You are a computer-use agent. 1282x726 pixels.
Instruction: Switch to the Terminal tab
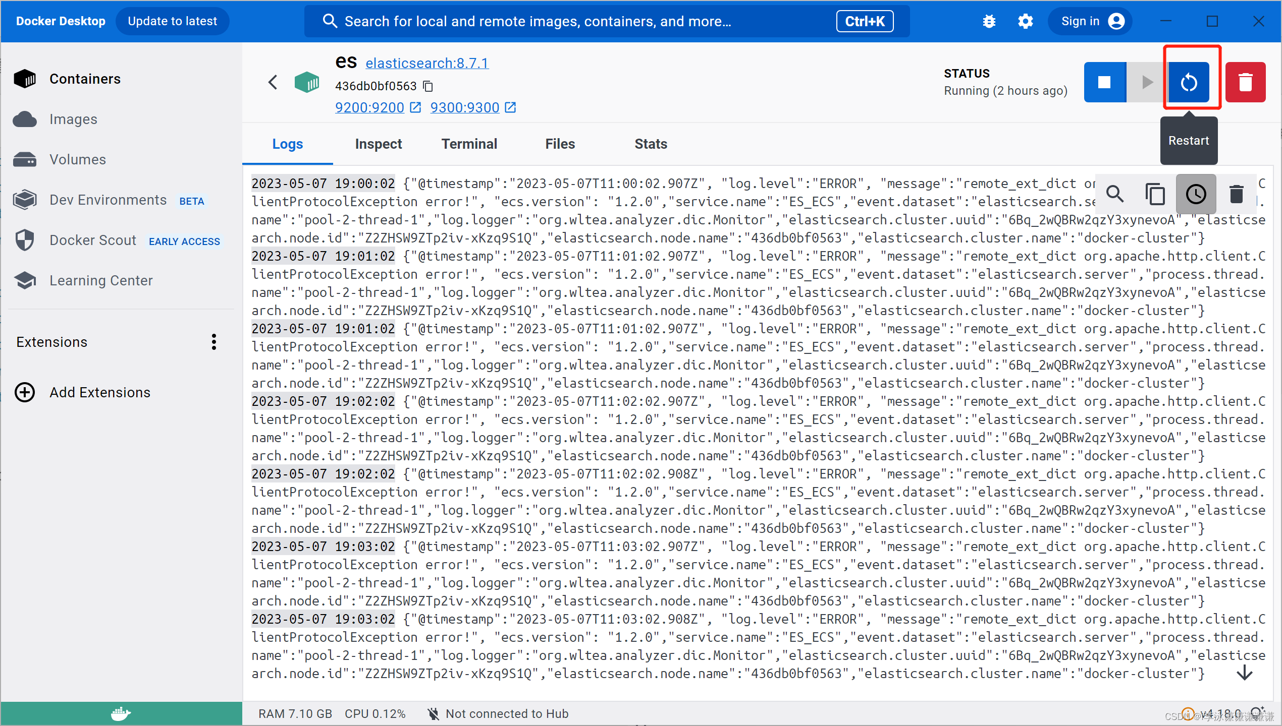469,144
